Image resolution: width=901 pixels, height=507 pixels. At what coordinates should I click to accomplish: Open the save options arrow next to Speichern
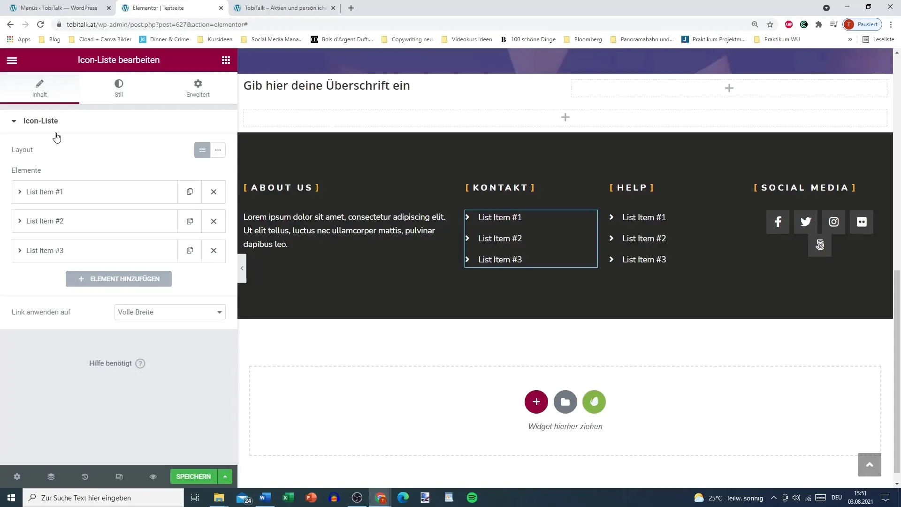(x=225, y=476)
